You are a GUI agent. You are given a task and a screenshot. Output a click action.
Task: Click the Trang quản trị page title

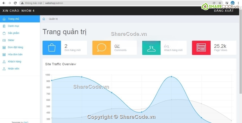coord(64,32)
